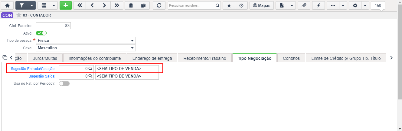The width and height of the screenshot is (402, 131).
Task: Click the magnifier in the search box
Action: click(x=217, y=5)
